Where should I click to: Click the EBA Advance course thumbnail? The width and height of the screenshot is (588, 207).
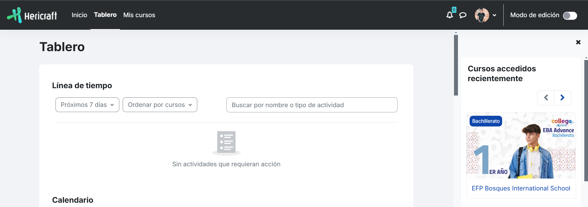[521, 146]
